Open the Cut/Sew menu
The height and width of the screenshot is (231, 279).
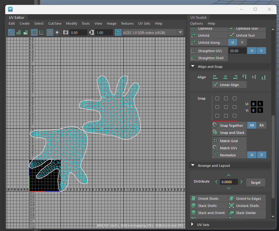(55, 23)
